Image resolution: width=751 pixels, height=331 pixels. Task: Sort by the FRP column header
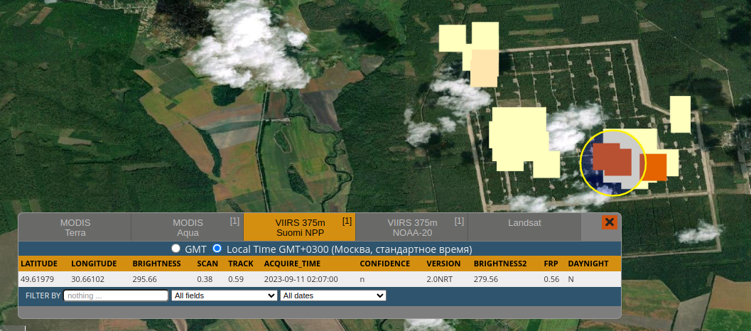click(551, 264)
